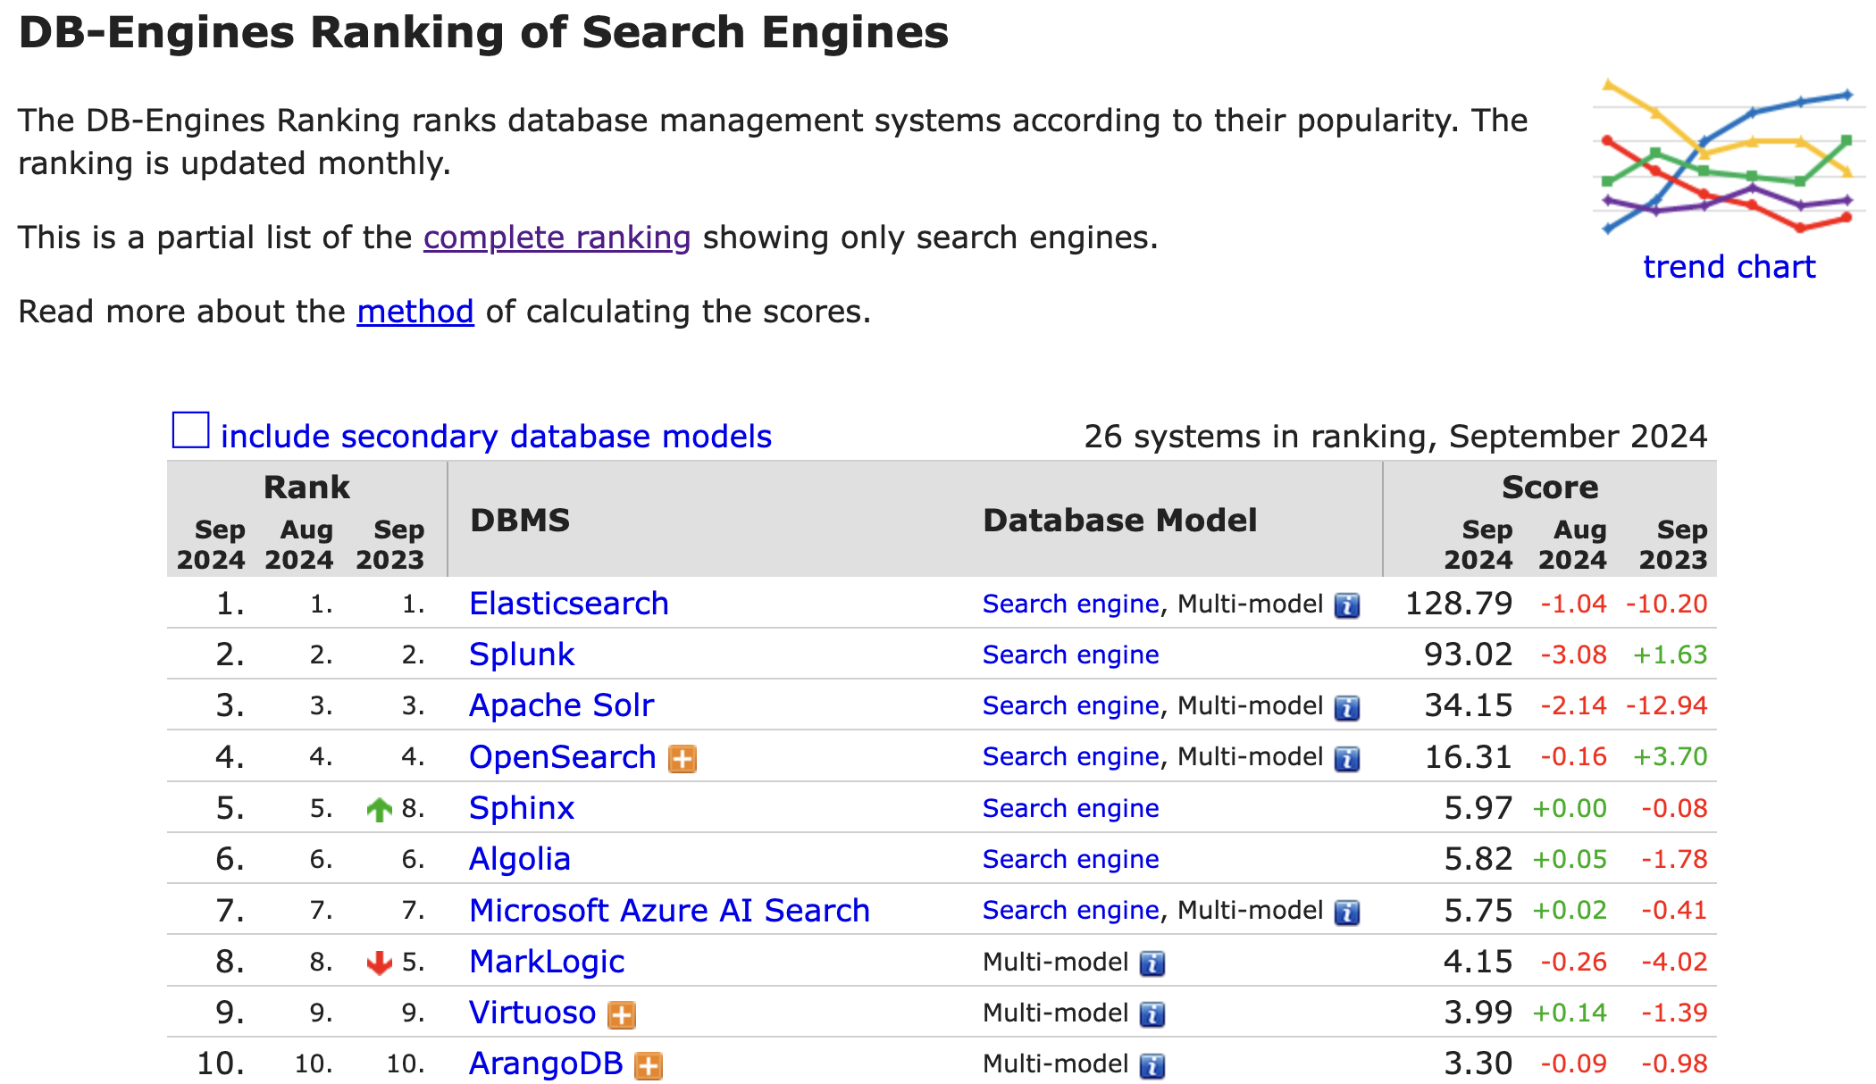Open the Microsoft Azure AI Search link
This screenshot has width=1876, height=1084.
click(669, 910)
